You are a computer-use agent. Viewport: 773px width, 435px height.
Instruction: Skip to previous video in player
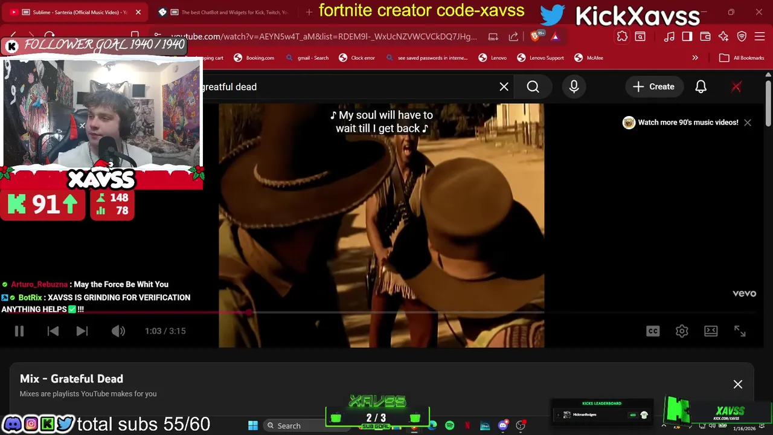tap(53, 331)
